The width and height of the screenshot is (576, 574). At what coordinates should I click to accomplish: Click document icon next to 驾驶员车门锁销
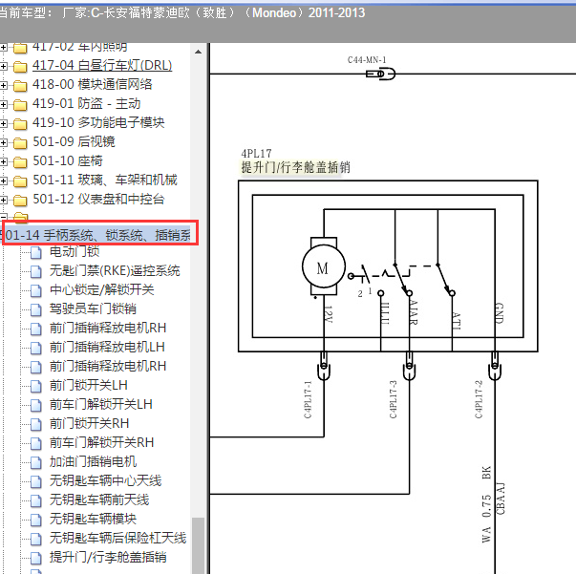point(36,310)
